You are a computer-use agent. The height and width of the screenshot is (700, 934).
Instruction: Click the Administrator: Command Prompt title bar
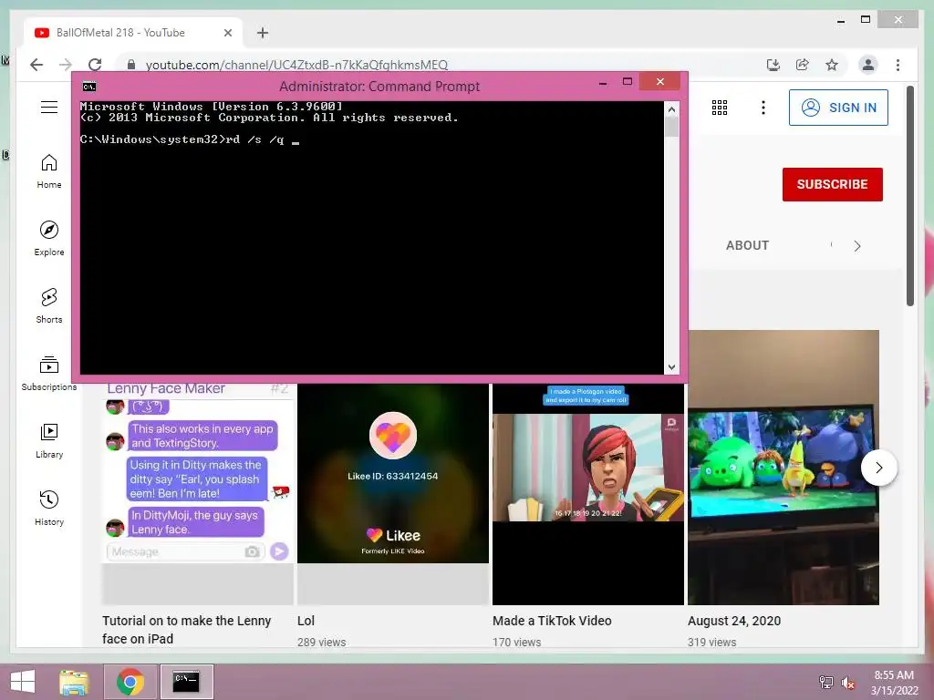pos(379,87)
